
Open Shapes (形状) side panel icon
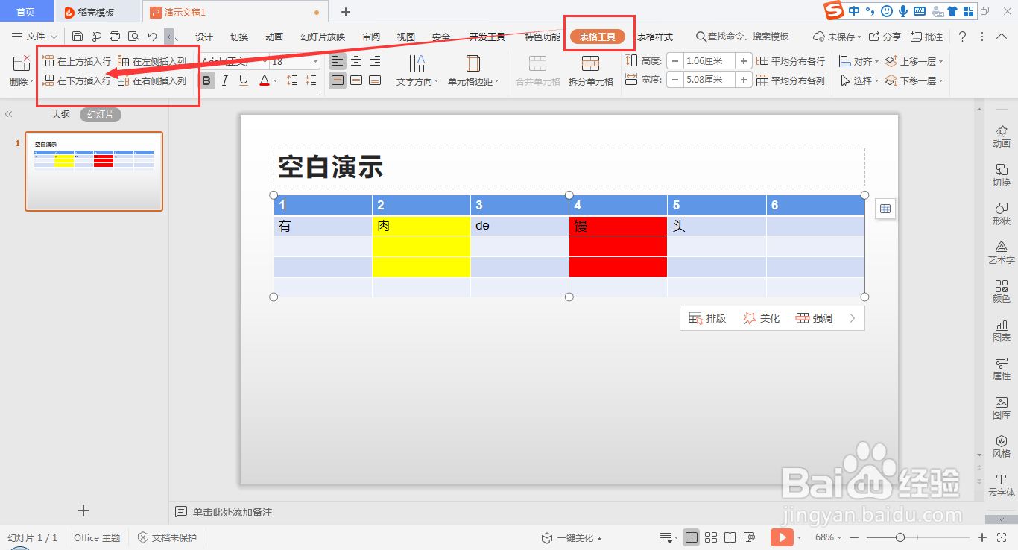1001,213
